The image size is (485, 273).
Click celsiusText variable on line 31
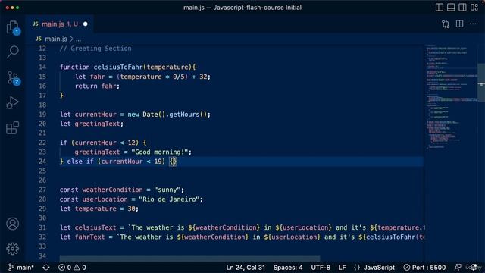95,227
